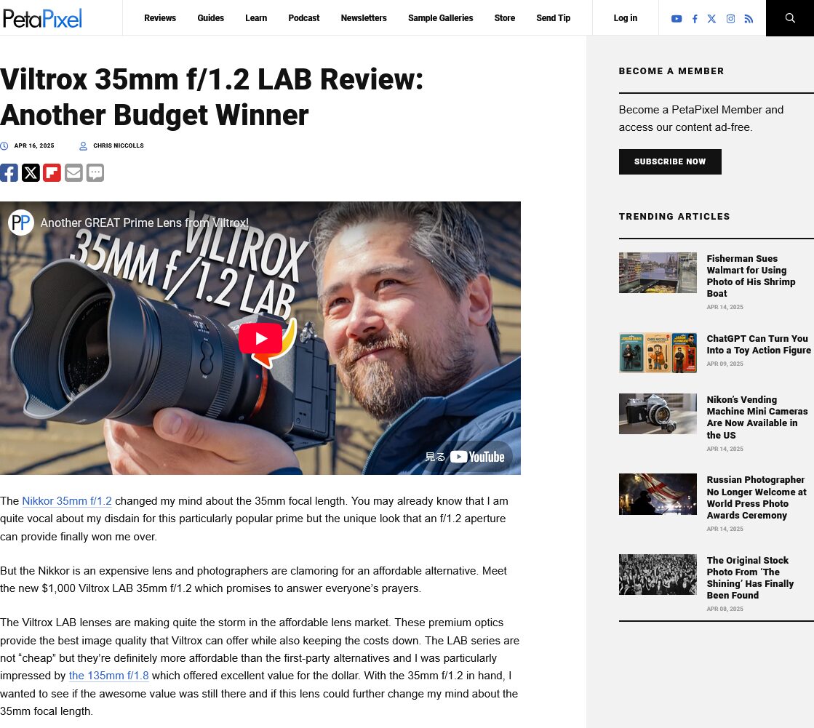
Task: Open PetaPixel's Instagram icon in header
Action: [x=730, y=19]
